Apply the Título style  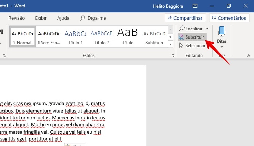pos(128,36)
